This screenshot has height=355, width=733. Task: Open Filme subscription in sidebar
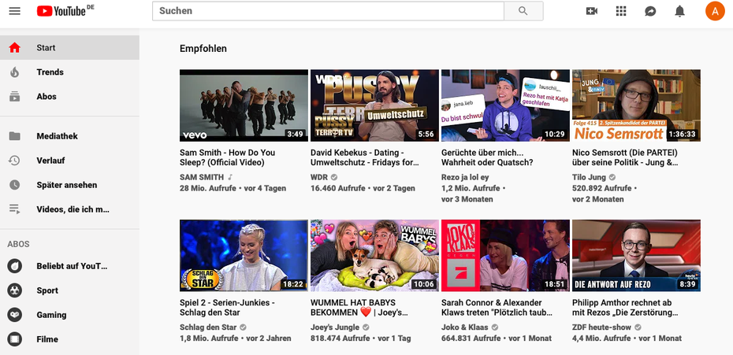tap(69, 339)
